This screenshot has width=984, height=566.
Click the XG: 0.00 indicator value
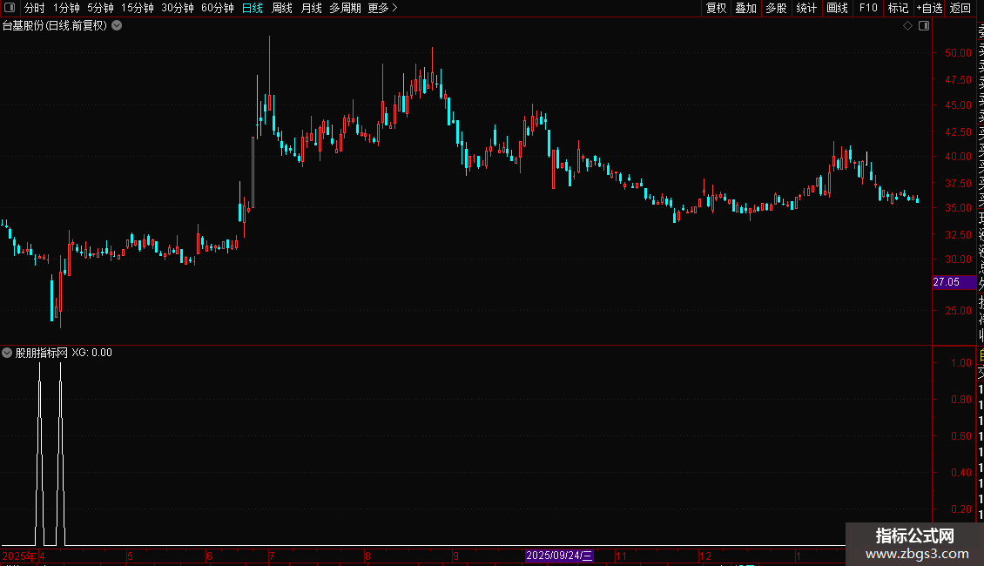(x=91, y=353)
